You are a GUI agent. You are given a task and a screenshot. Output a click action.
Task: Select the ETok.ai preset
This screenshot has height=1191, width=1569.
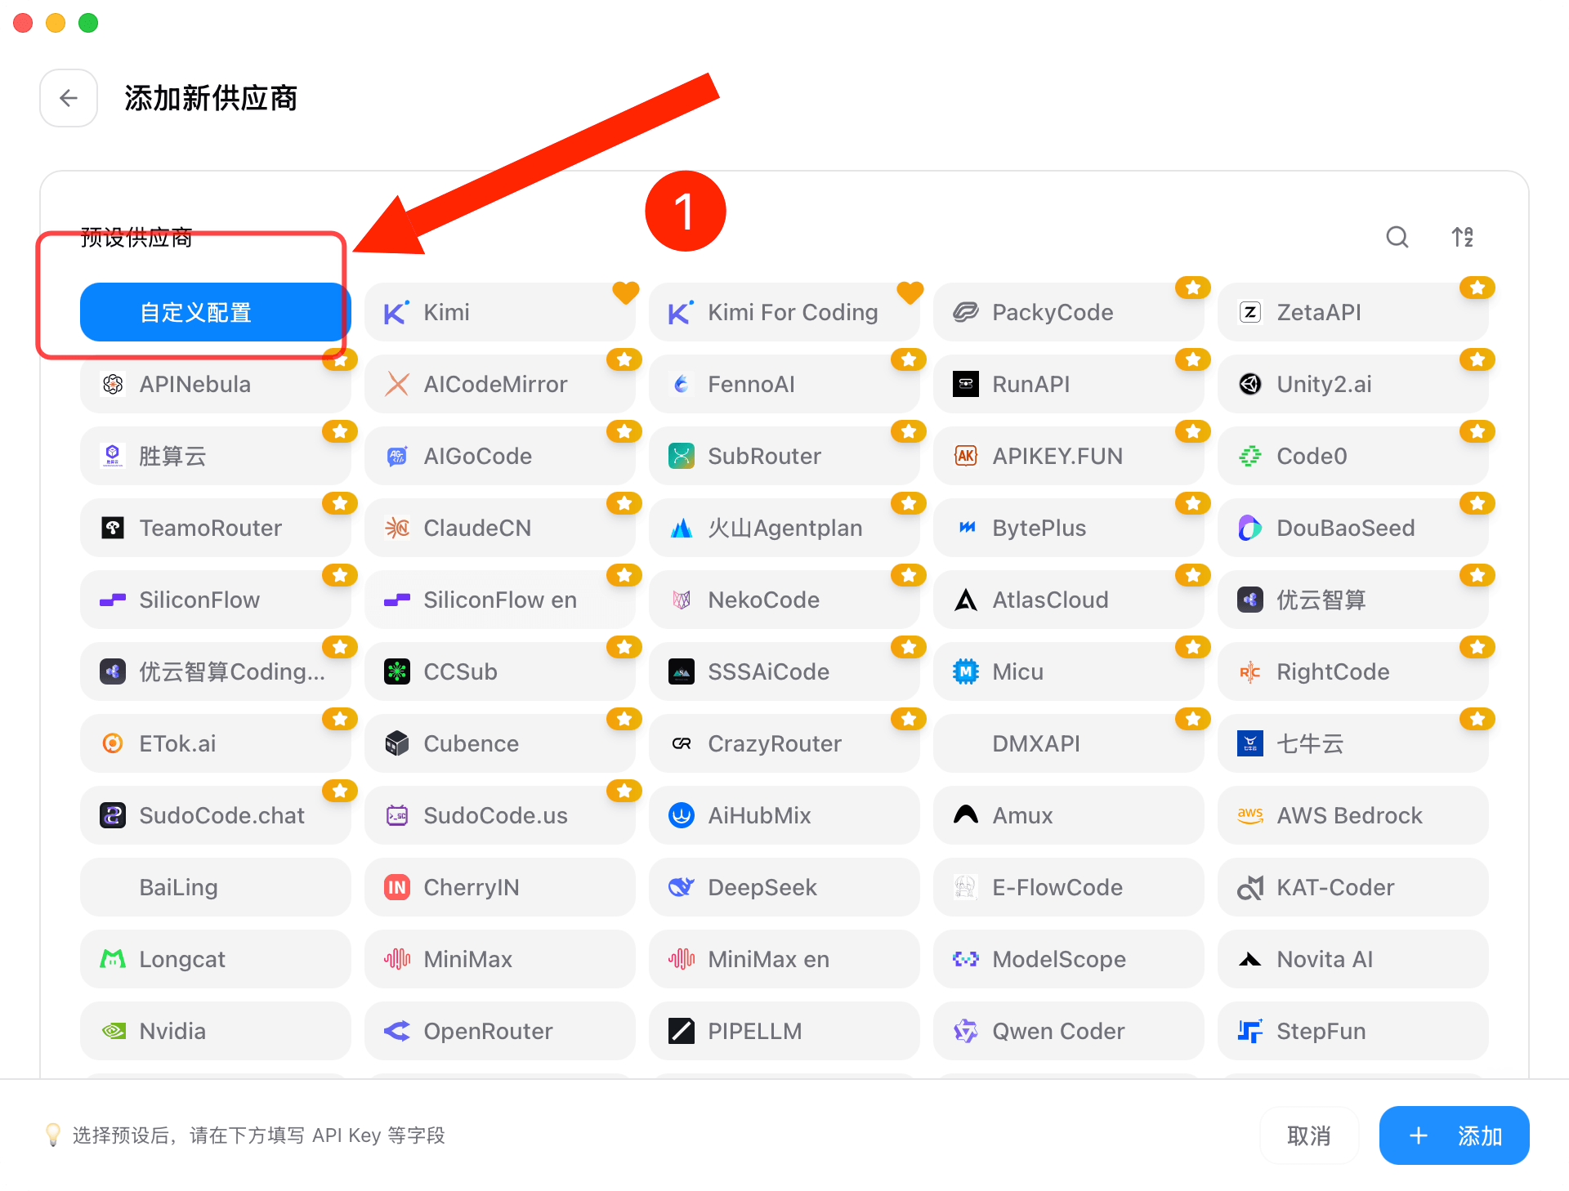(x=216, y=743)
